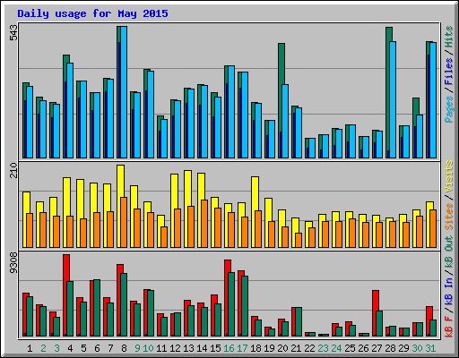Image resolution: width=459 pixels, height=358 pixels.
Task: Click day label 11 on the x-axis
Action: pos(161,348)
